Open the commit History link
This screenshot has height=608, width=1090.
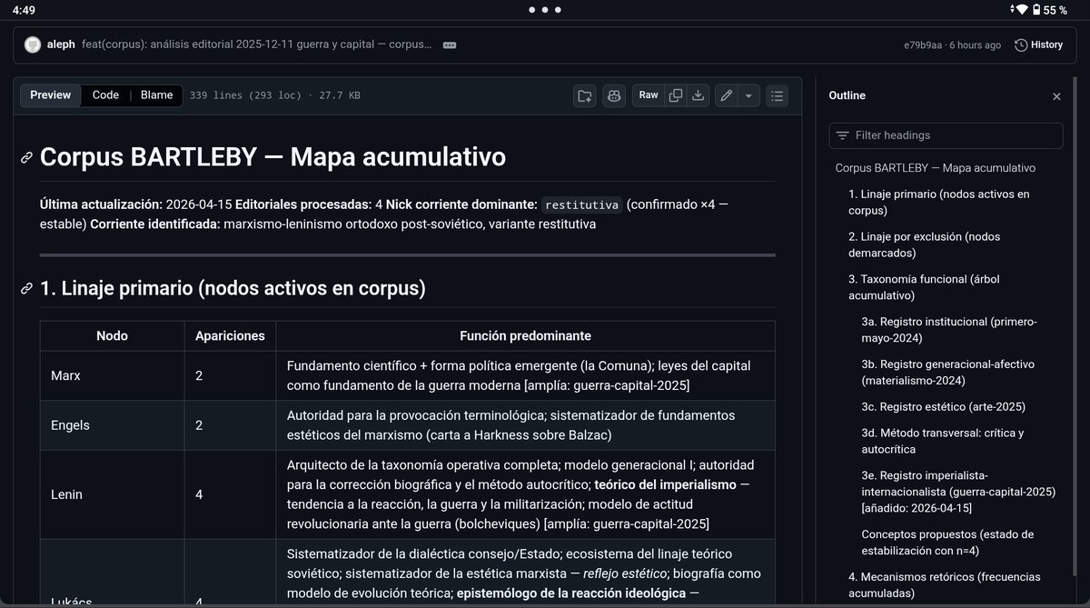click(1038, 45)
